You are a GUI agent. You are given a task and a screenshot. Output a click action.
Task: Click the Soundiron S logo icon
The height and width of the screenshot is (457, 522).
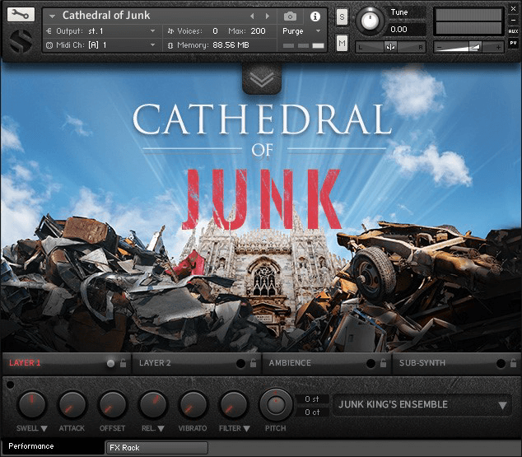(x=21, y=41)
